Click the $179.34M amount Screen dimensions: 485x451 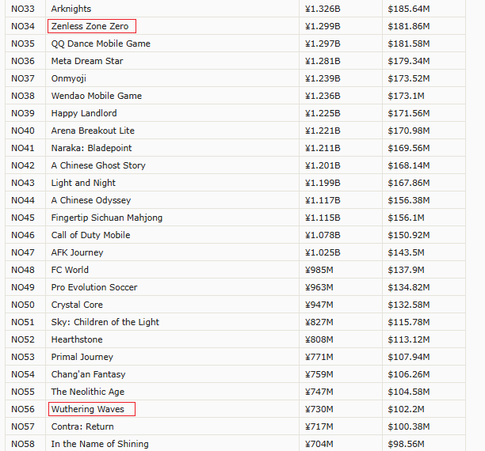pos(409,61)
